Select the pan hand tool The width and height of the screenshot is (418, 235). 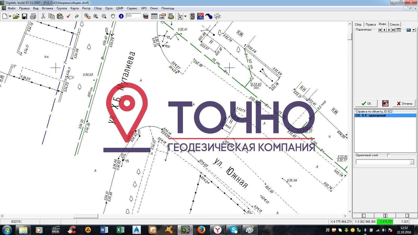coord(113,16)
